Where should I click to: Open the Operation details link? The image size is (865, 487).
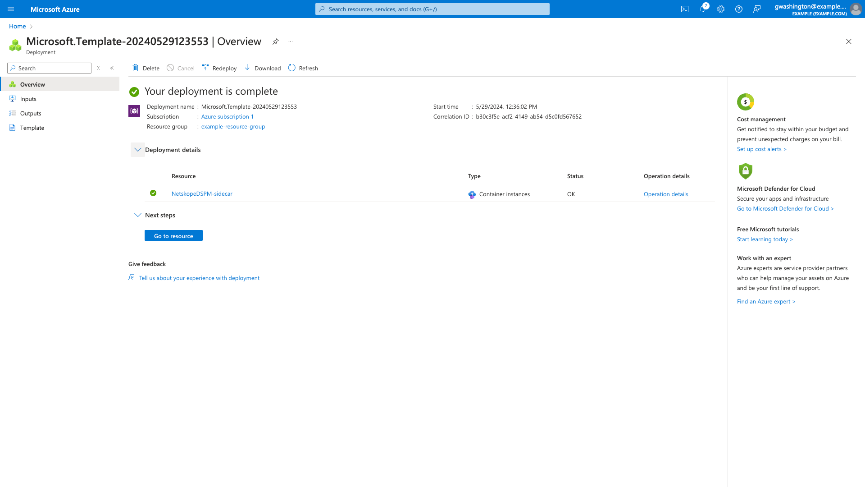click(666, 194)
